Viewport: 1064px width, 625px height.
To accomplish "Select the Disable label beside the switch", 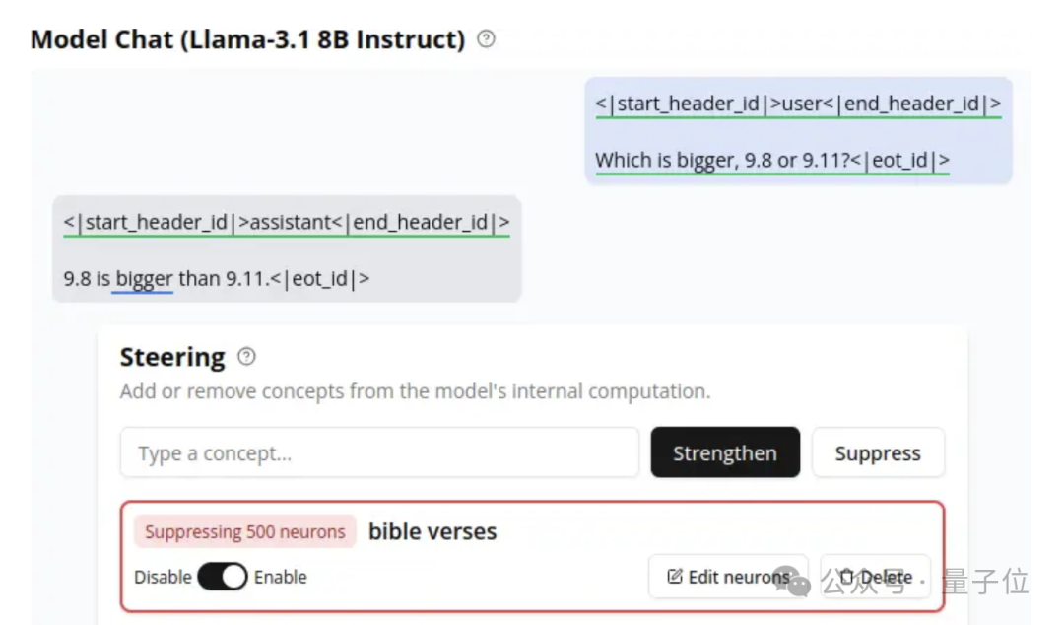I will [x=163, y=577].
